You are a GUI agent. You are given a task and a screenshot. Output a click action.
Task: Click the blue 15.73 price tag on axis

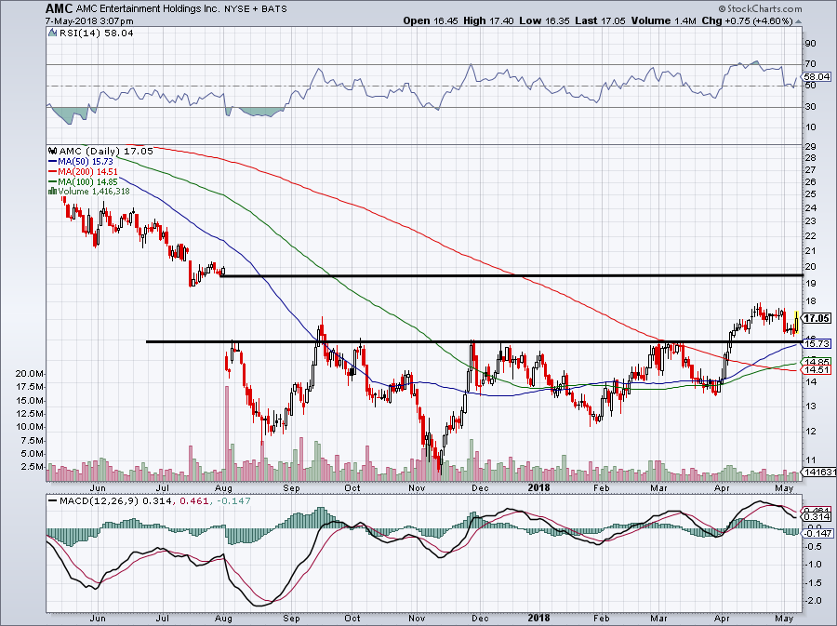pos(817,343)
